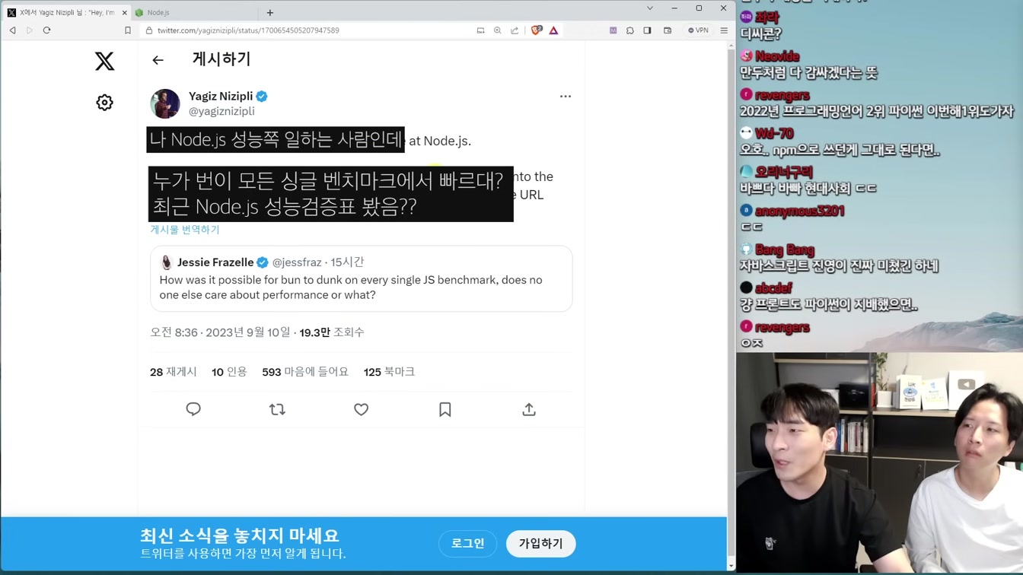Click the 593 마음에 들어요 count

coord(305,372)
